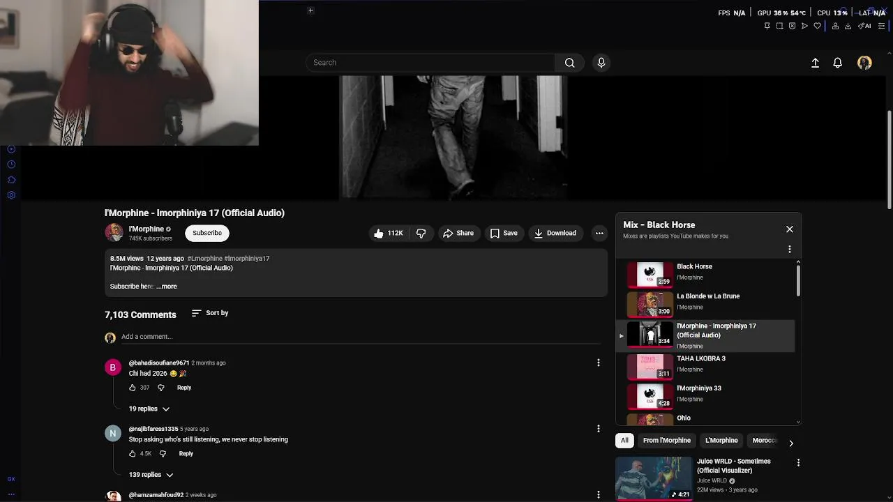Image resolution: width=893 pixels, height=502 pixels.
Task: Click the heart bookmark icon in toolbar
Action: (x=817, y=26)
